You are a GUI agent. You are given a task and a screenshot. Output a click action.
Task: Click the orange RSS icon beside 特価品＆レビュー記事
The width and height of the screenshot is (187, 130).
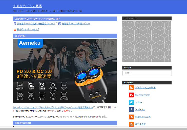coord(131,88)
